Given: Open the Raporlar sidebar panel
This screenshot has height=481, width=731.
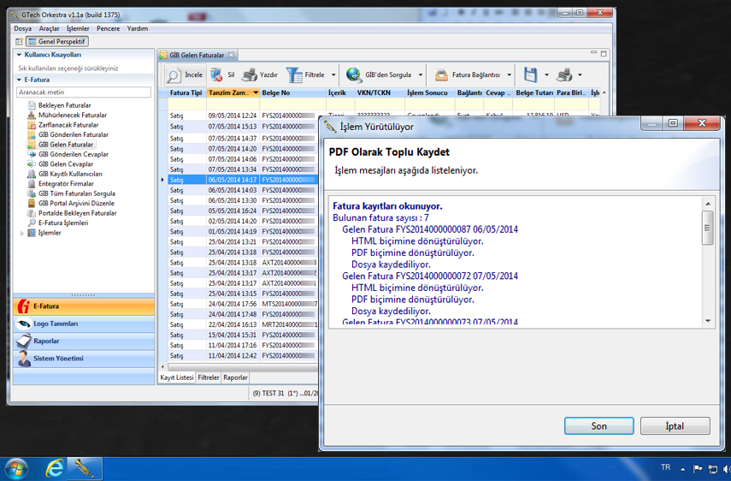Looking at the screenshot, I should pyautogui.click(x=84, y=341).
